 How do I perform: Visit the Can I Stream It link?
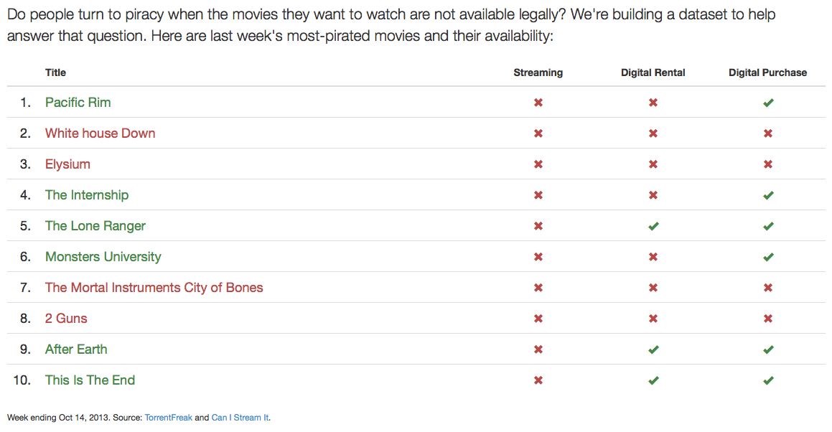pos(240,418)
